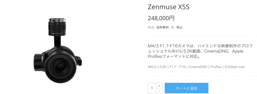Image resolution: width=257 pixels, height=94 pixels.
Task: Click the product description paragraph
Action: (x=200, y=51)
